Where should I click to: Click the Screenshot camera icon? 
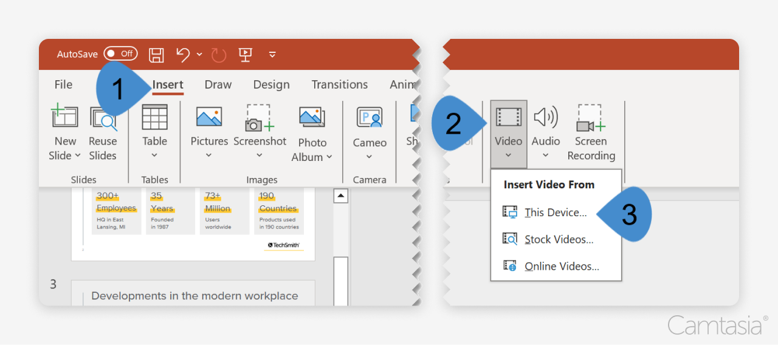pos(260,117)
